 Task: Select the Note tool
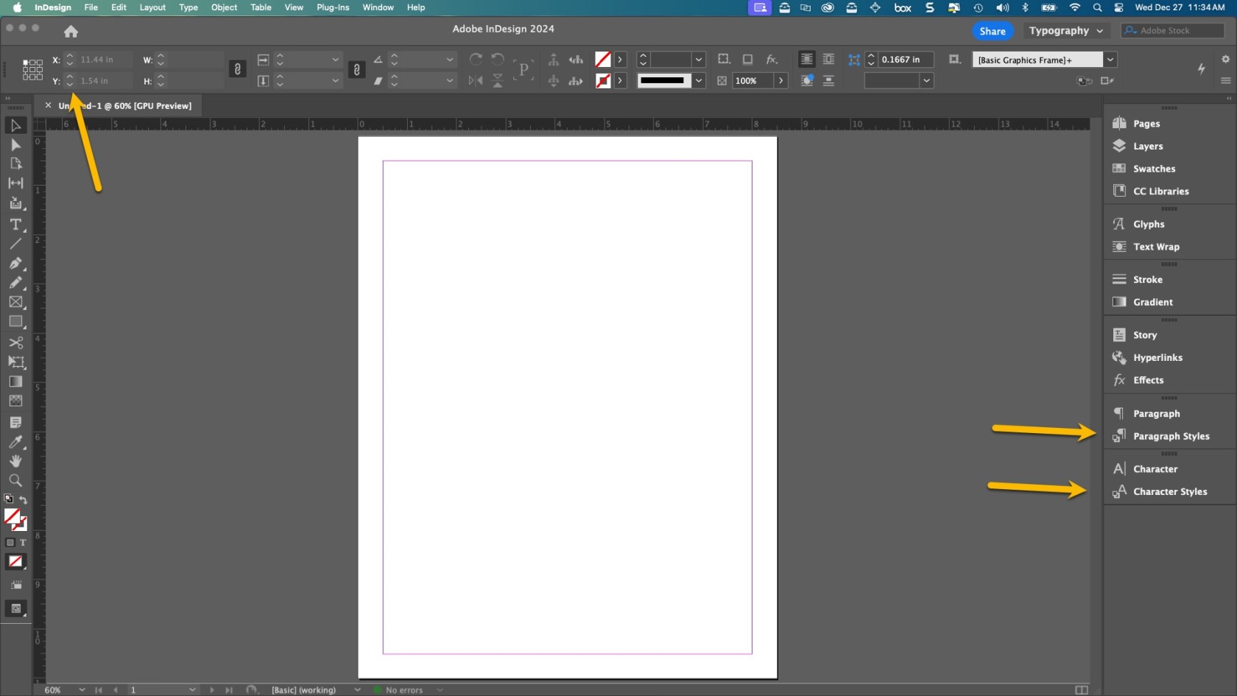coord(15,422)
